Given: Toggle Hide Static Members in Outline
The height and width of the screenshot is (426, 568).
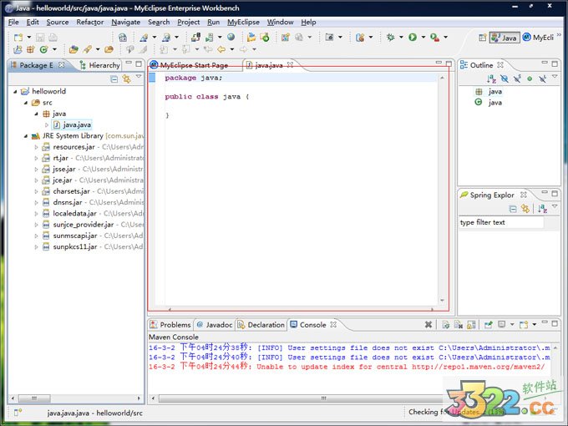Looking at the screenshot, I should (x=517, y=79).
